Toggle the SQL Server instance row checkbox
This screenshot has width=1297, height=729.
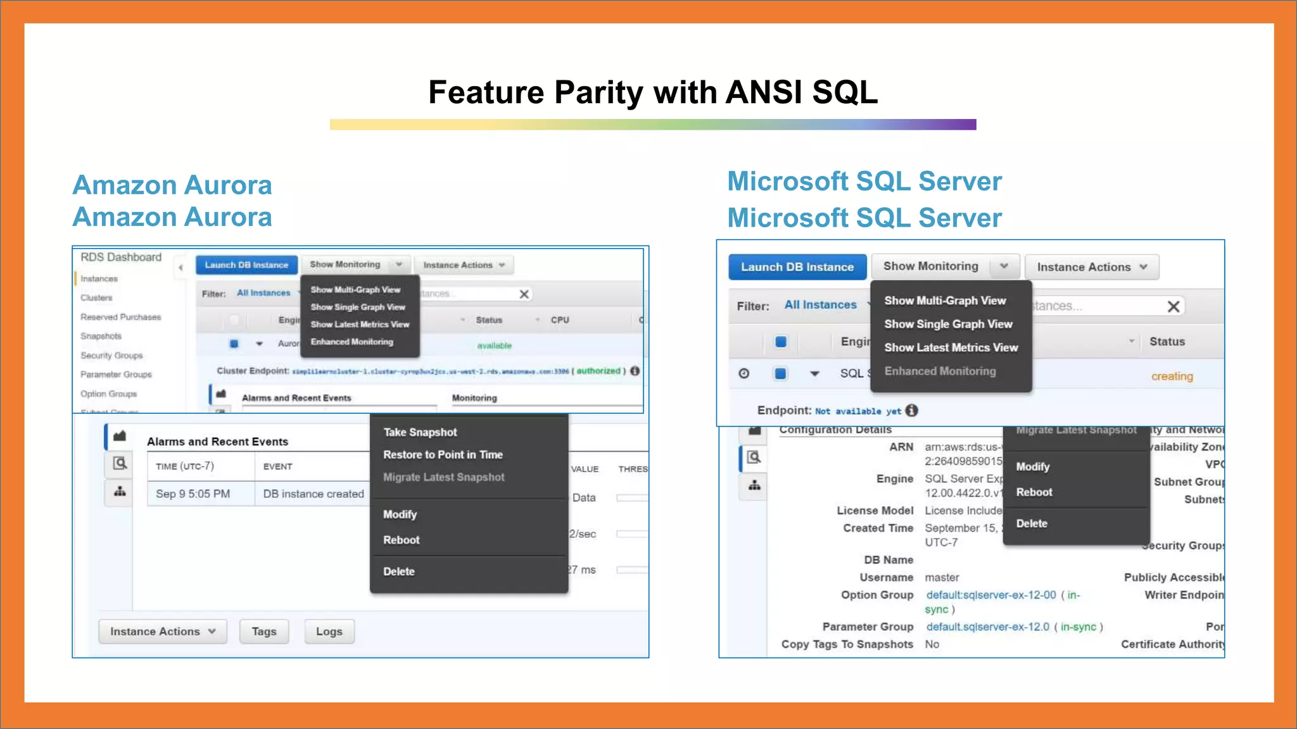(x=780, y=373)
